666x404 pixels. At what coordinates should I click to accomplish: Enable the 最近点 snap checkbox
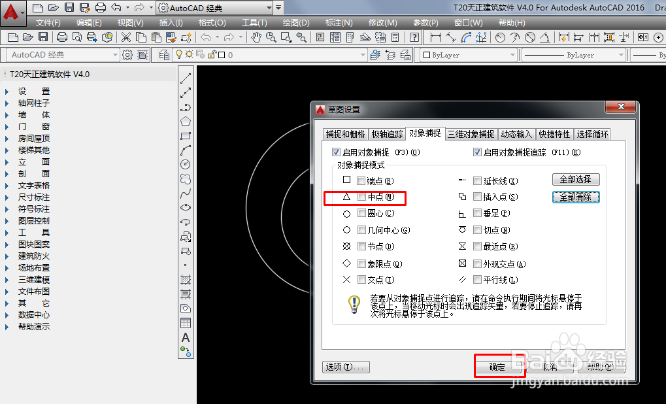pyautogui.click(x=477, y=246)
